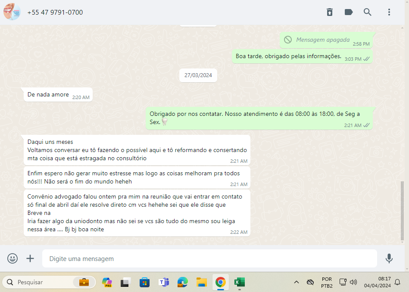
Task: Click the contact profile picture
Action: click(12, 12)
